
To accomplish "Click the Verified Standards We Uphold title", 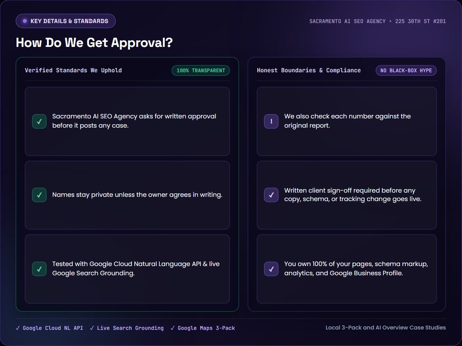I will (x=73, y=70).
